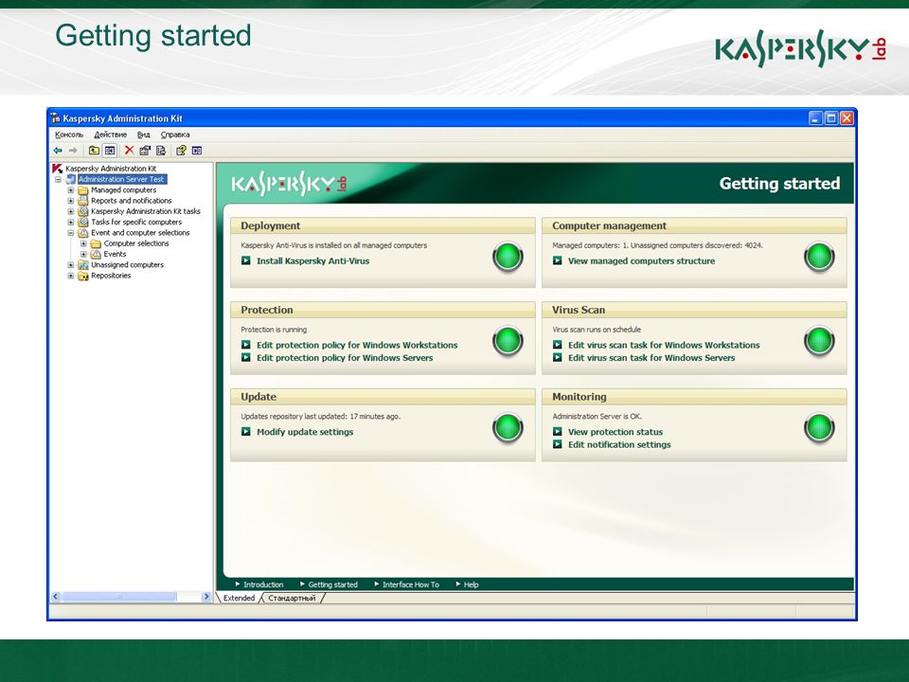Click the Administration Server computer icon
The image size is (909, 682).
(71, 179)
